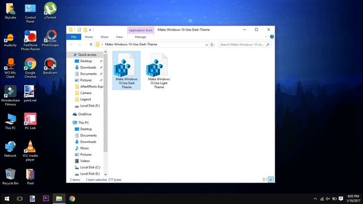The width and height of the screenshot is (363, 204).
Task: Select OneDrive in navigation pane
Action: (85, 114)
